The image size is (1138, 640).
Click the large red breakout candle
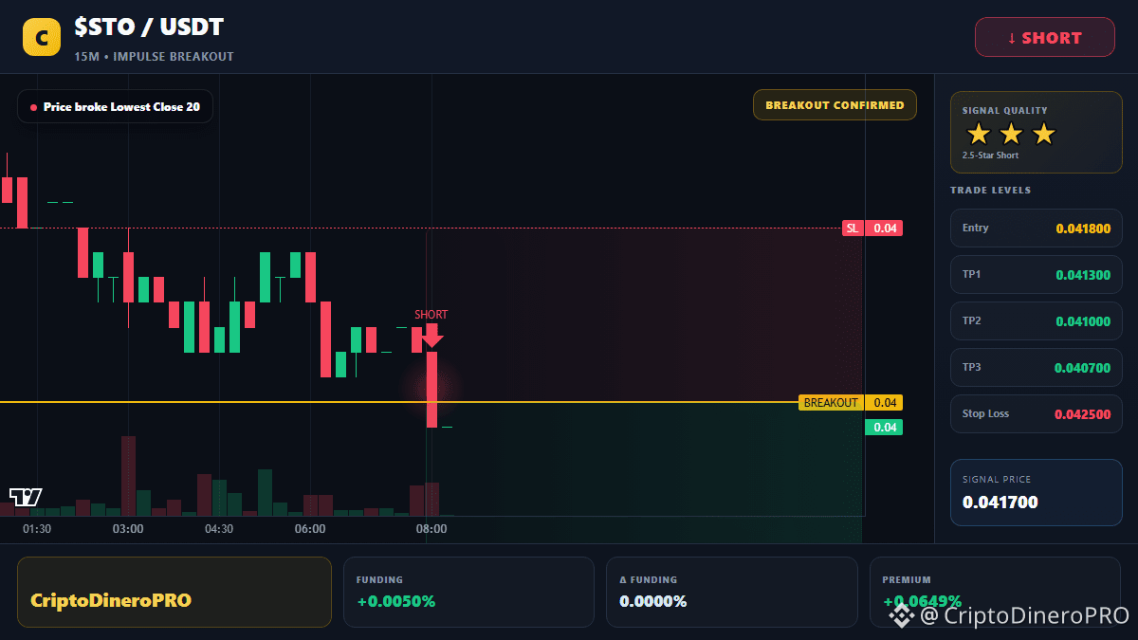431,389
